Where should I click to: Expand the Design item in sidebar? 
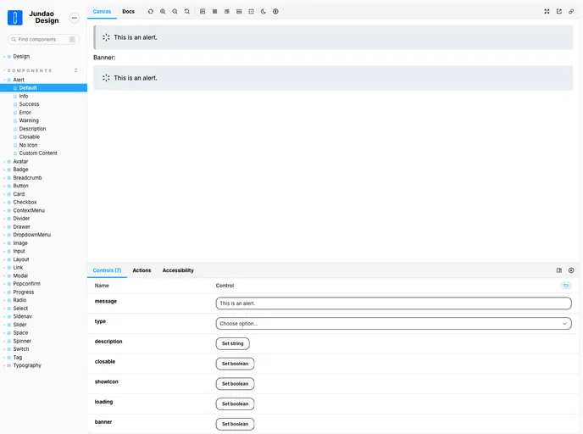(x=21, y=57)
